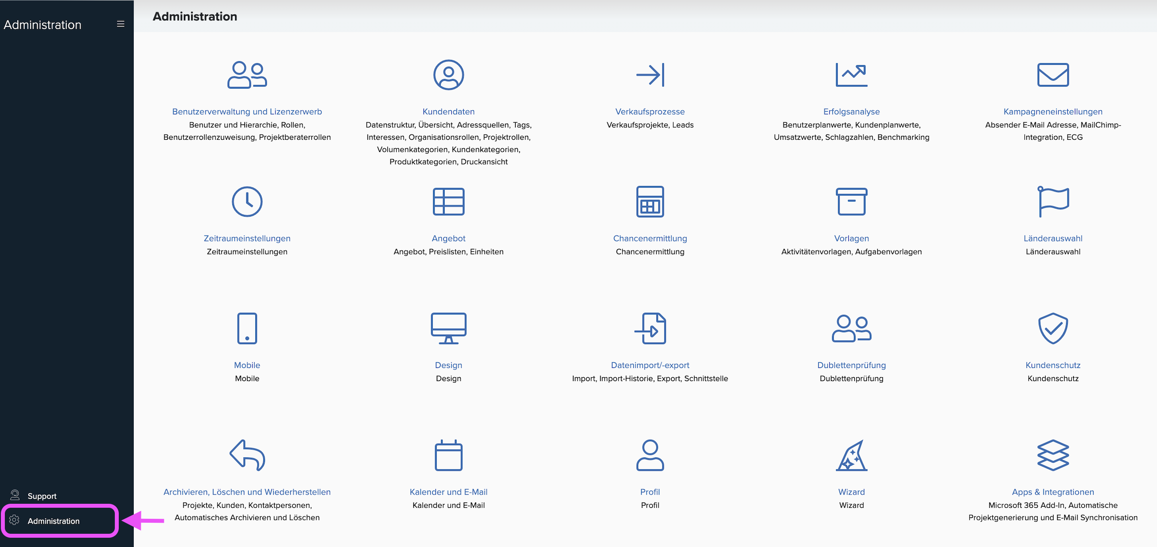
Task: Open the Profil link
Action: [x=650, y=492]
